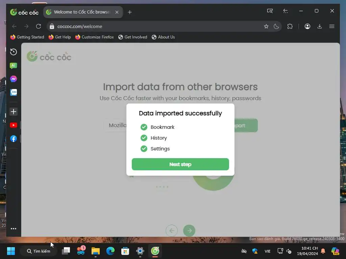Open the Windows Start menu
The width and height of the screenshot is (346, 259).
click(x=11, y=251)
